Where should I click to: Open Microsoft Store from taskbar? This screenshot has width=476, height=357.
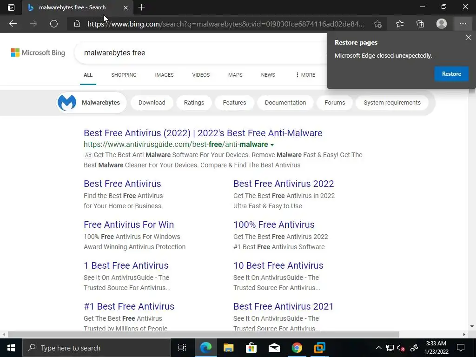[251, 348]
